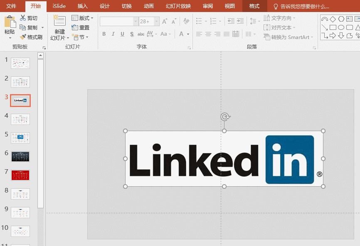Switch to Transitions (切换) tab
Screen dimensions: 360x246
pyautogui.click(x=126, y=6)
